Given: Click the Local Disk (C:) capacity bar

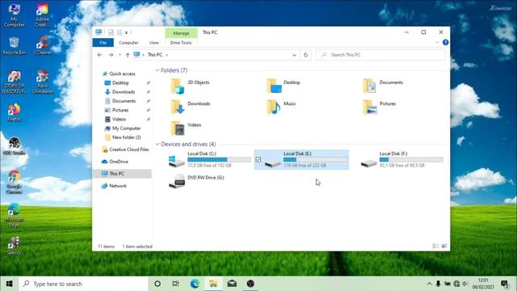Looking at the screenshot, I should [219, 160].
